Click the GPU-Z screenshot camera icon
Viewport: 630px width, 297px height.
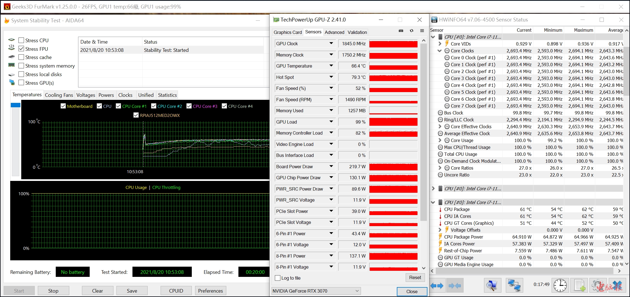coord(401,31)
